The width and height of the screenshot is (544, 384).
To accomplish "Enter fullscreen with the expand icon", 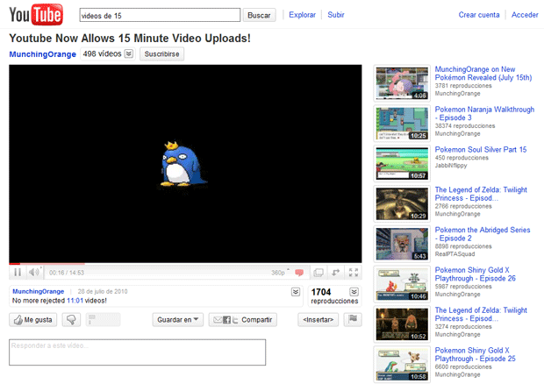I will coord(354,273).
